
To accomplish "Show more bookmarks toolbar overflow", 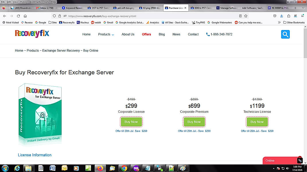I will (279, 22).
